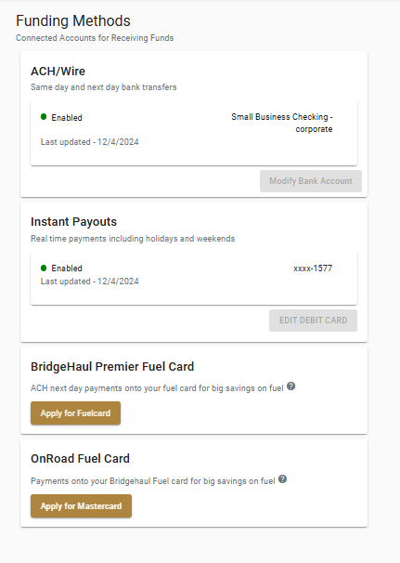Apply for Mastercard
The width and height of the screenshot is (400, 563).
(81, 506)
